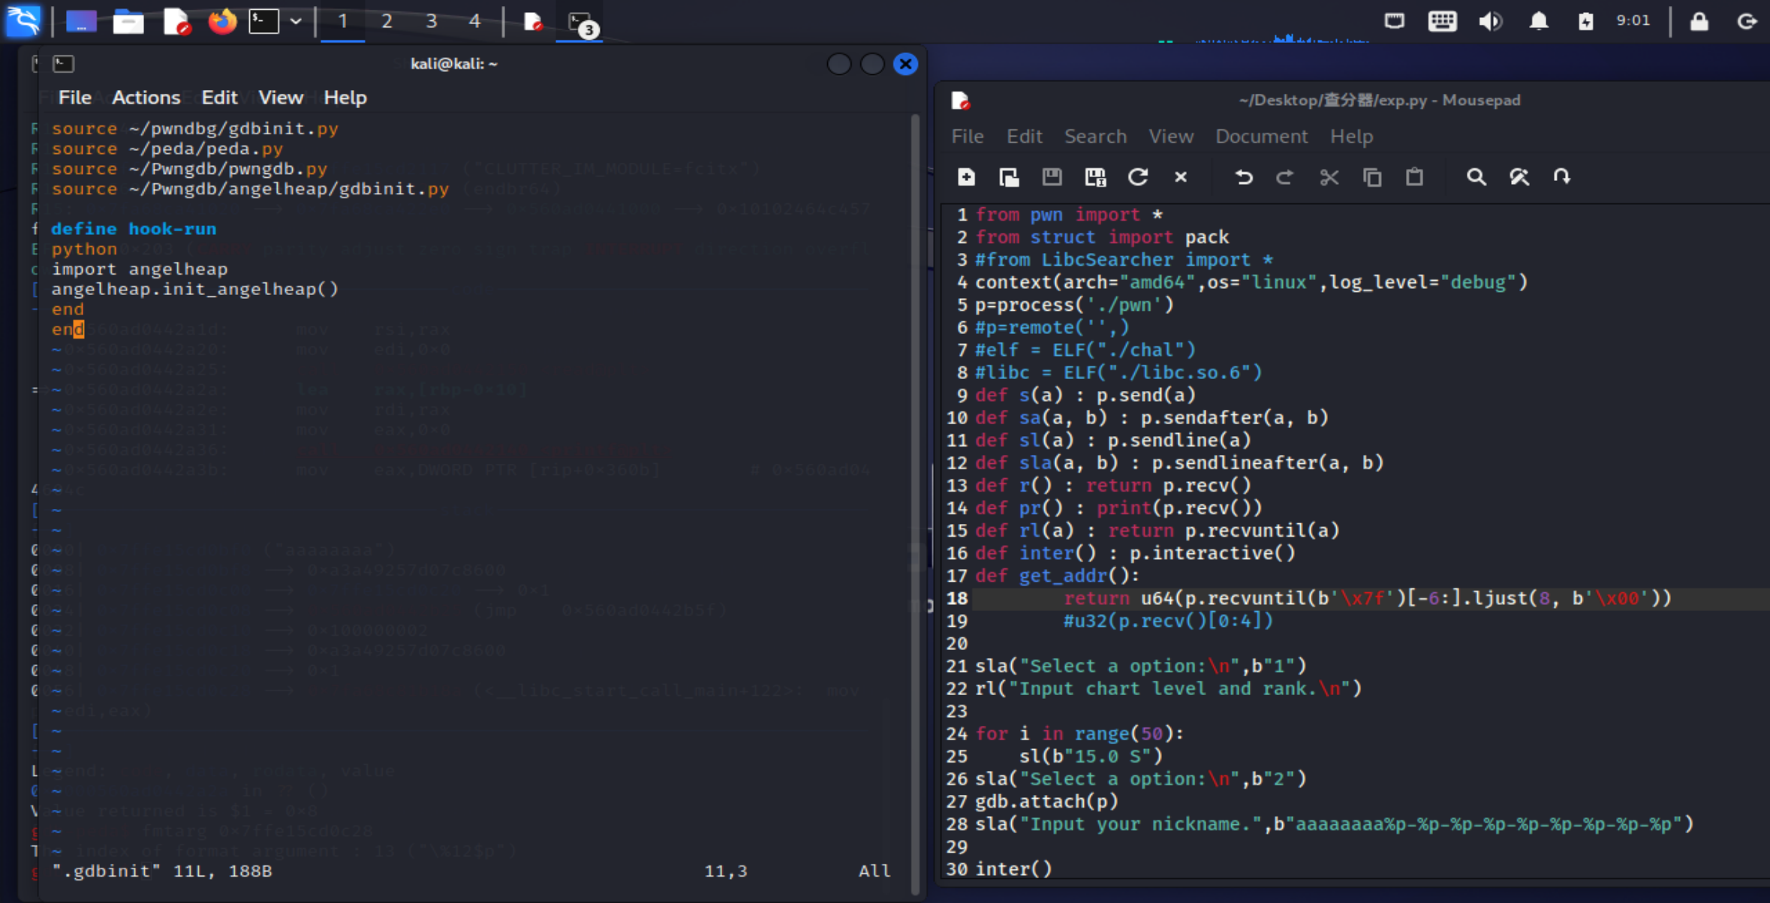
Task: Click the Reload document icon
Action: 1138,177
